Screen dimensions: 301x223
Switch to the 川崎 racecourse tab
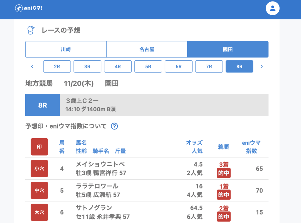click(66, 49)
